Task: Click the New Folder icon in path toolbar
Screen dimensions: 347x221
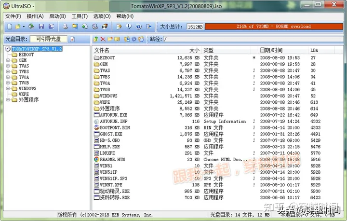Action: click(x=110, y=39)
